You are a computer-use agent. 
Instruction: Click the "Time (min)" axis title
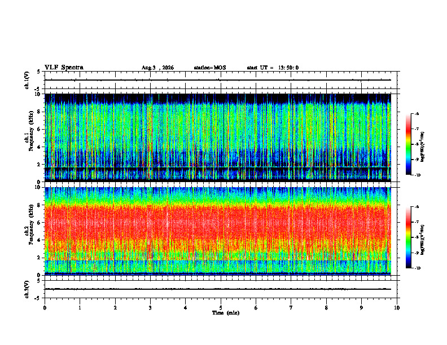pos(226,313)
